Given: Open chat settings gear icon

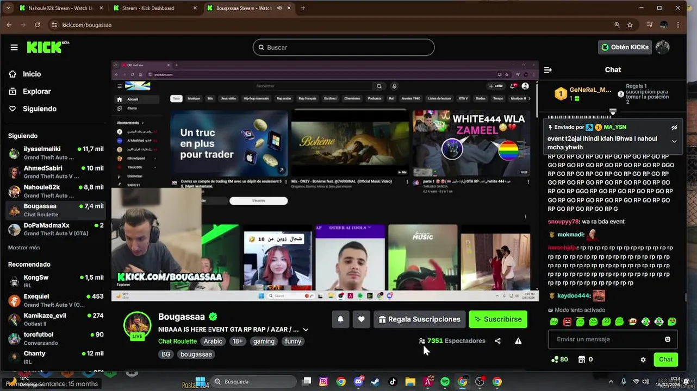Looking at the screenshot, I should click(643, 360).
